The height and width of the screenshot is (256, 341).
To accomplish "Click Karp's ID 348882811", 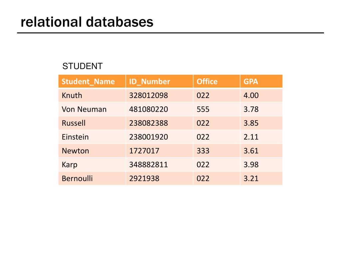I will [149, 165].
